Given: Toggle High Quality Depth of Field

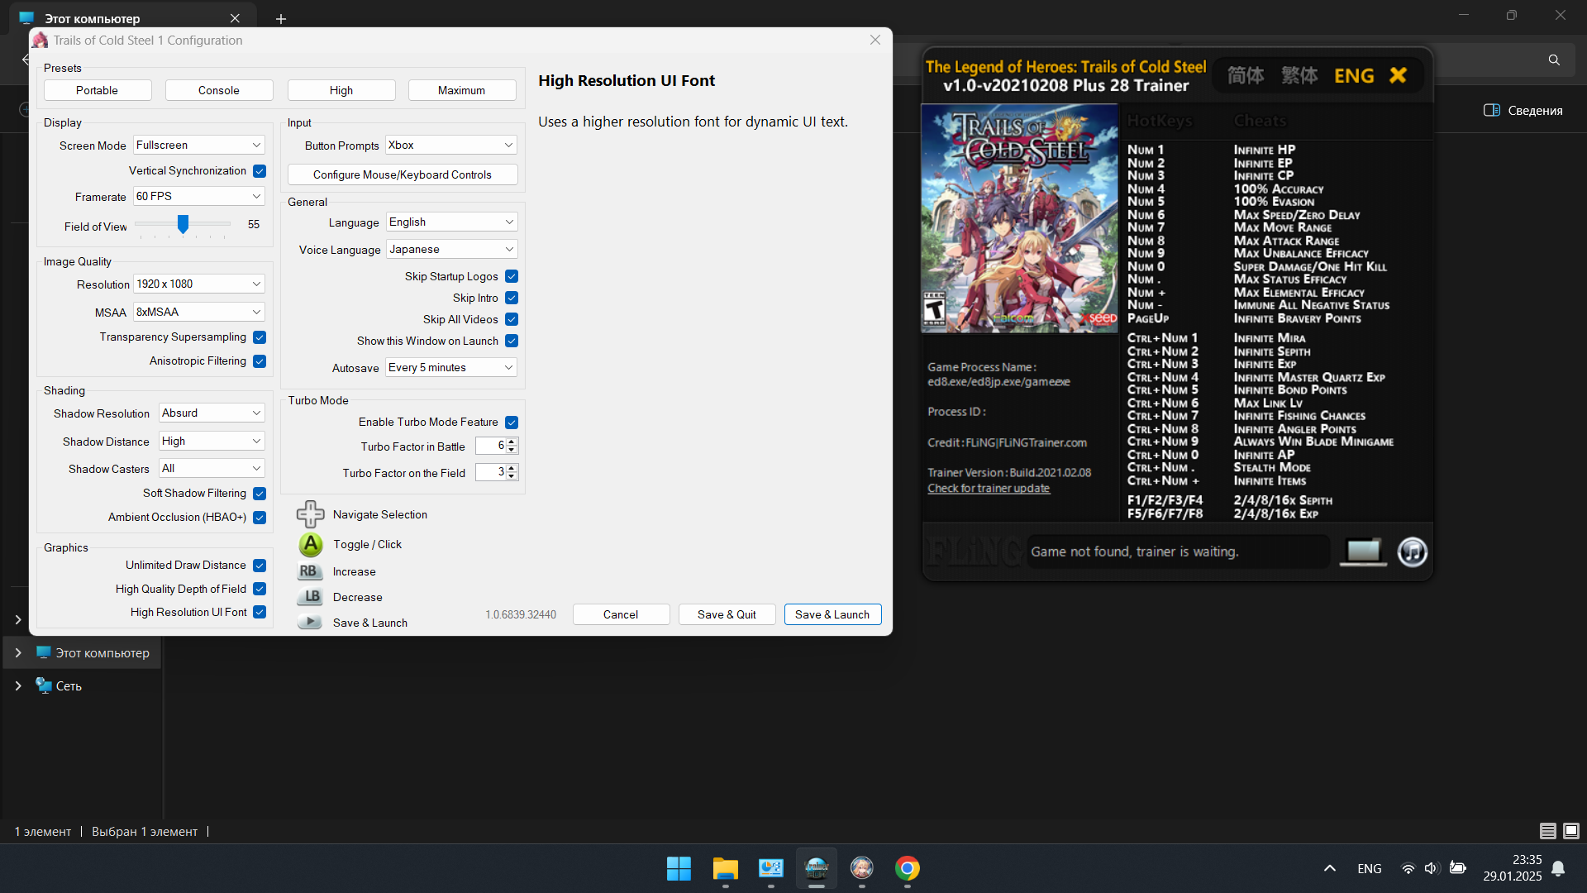Looking at the screenshot, I should tap(260, 589).
